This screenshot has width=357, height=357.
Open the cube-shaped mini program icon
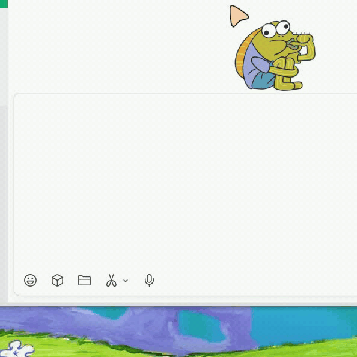[x=57, y=280]
